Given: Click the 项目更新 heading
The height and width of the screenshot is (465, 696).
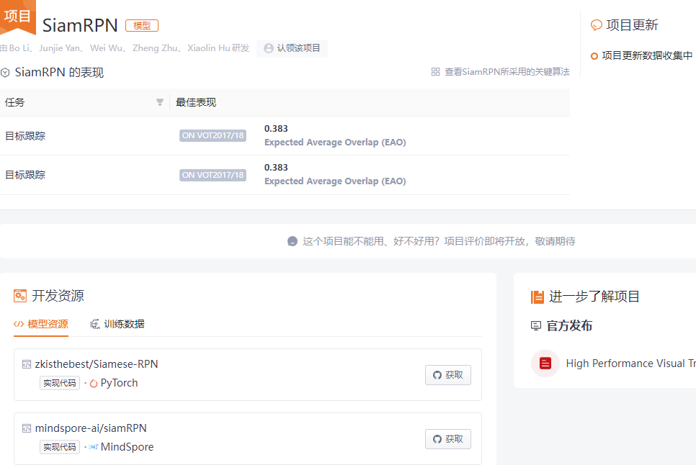Looking at the screenshot, I should point(632,25).
